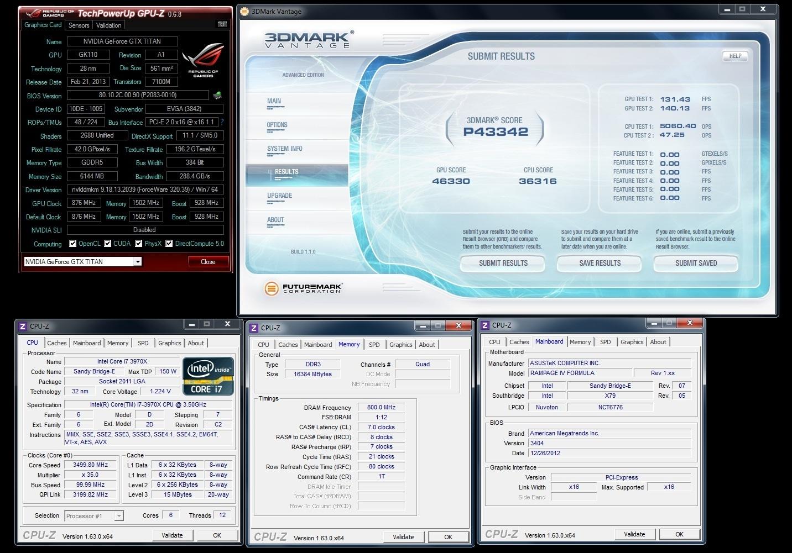This screenshot has height=553, width=792.
Task: Click the Intel Core i7 logo in CPU-Z
Action: (208, 376)
